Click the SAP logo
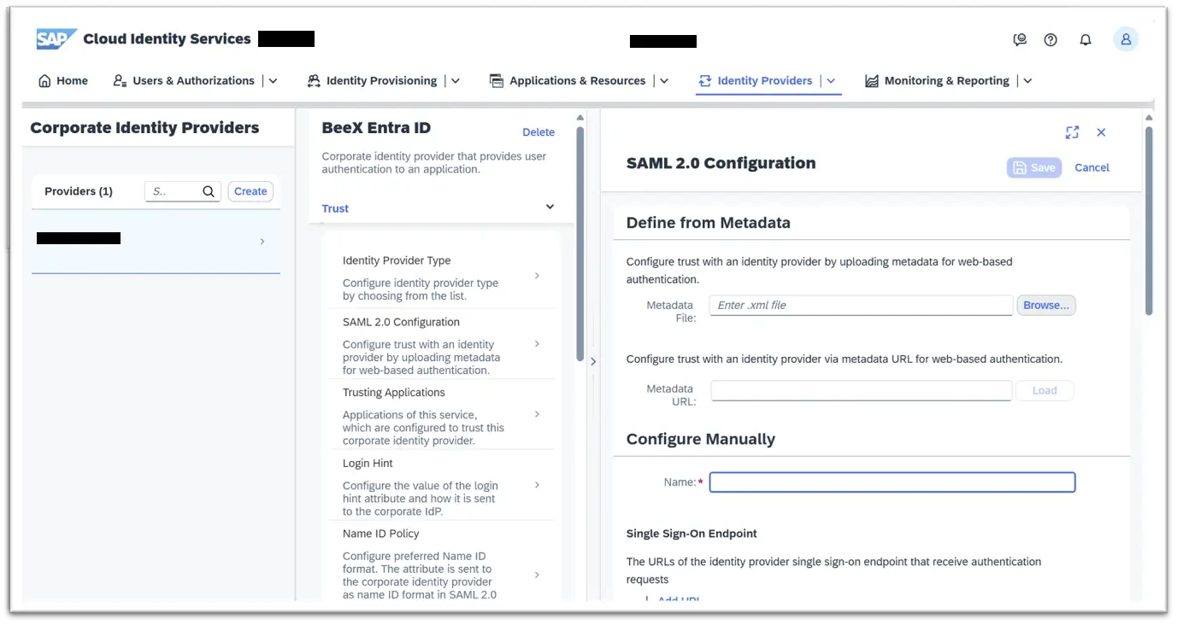Viewport: 1177px width, 625px height. click(56, 39)
